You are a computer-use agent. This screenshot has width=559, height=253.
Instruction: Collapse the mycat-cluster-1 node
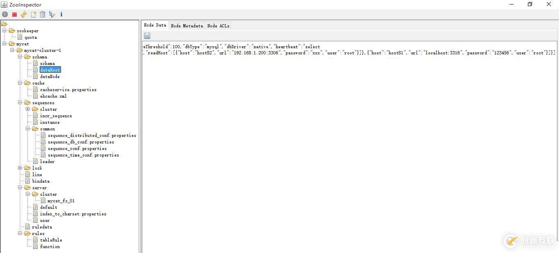[x=12, y=50]
